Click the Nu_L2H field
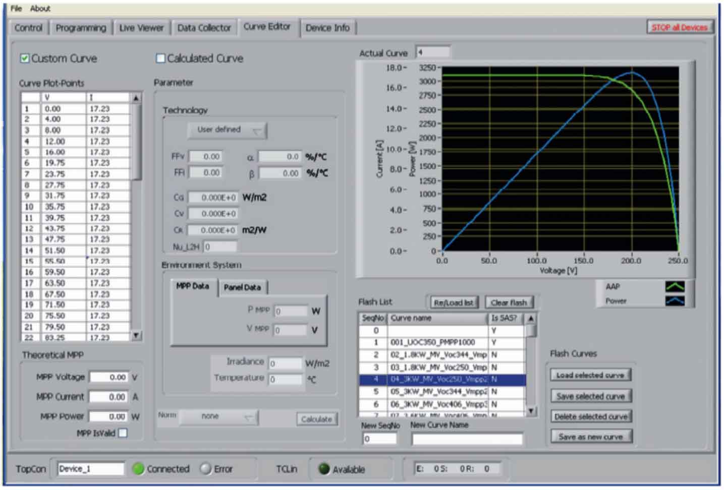Image resolution: width=724 pixels, height=490 pixels. click(220, 247)
